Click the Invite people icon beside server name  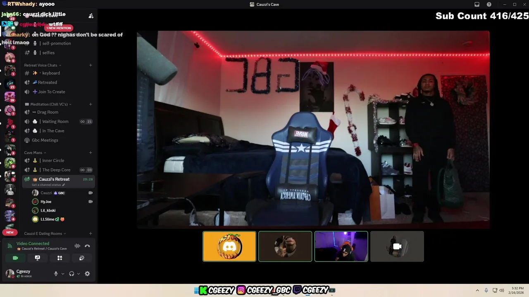tap(91, 16)
